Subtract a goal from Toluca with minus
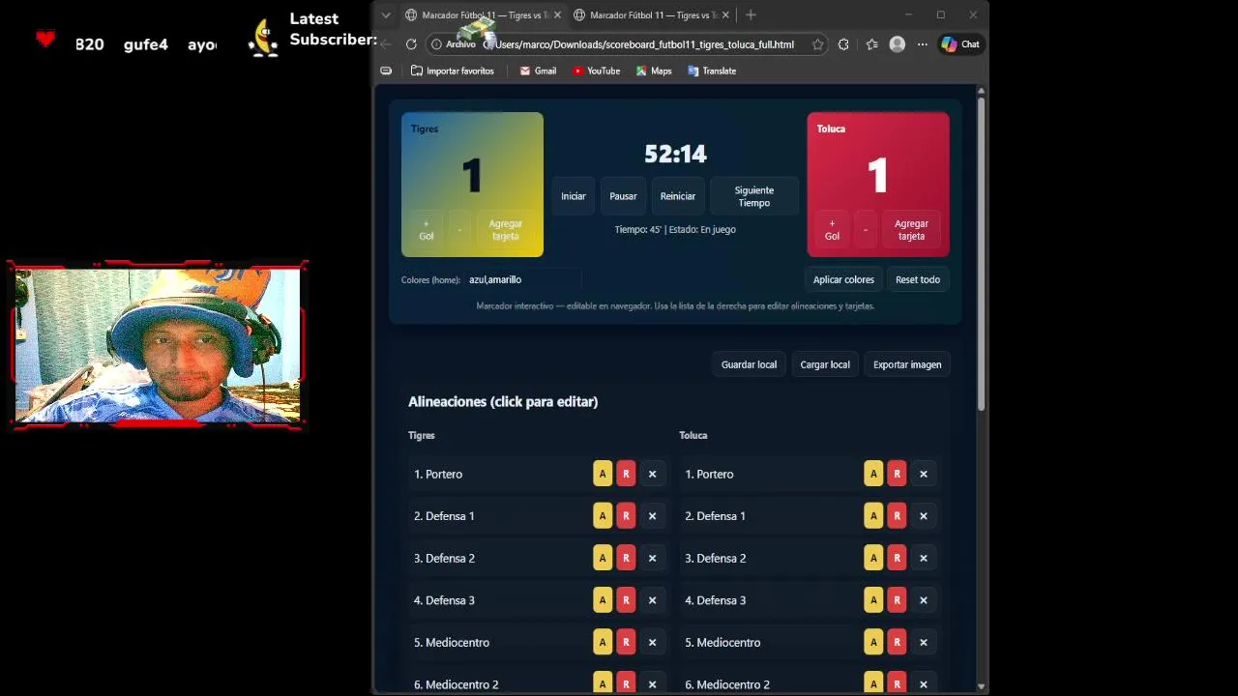Screen dimensions: 1238x696 [x=866, y=230]
